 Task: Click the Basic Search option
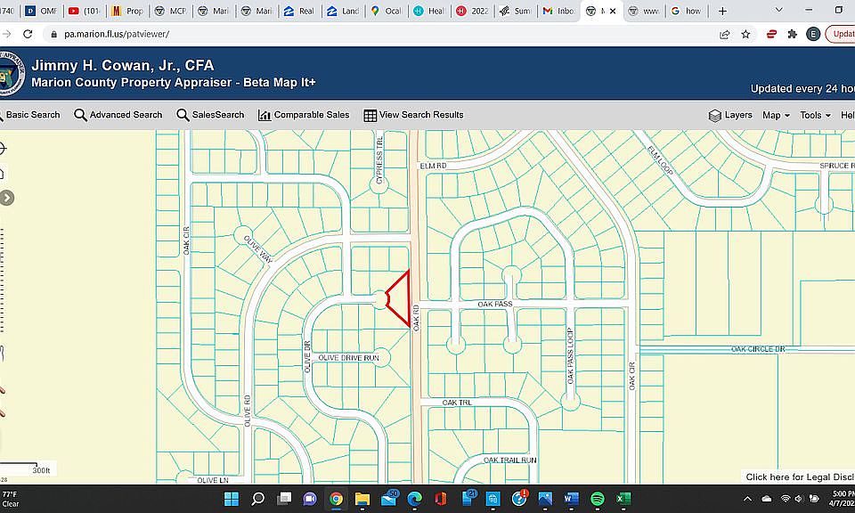pos(30,115)
